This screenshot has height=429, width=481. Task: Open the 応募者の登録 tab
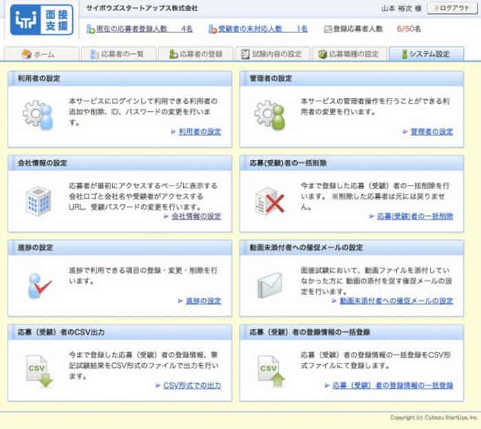pyautogui.click(x=194, y=54)
